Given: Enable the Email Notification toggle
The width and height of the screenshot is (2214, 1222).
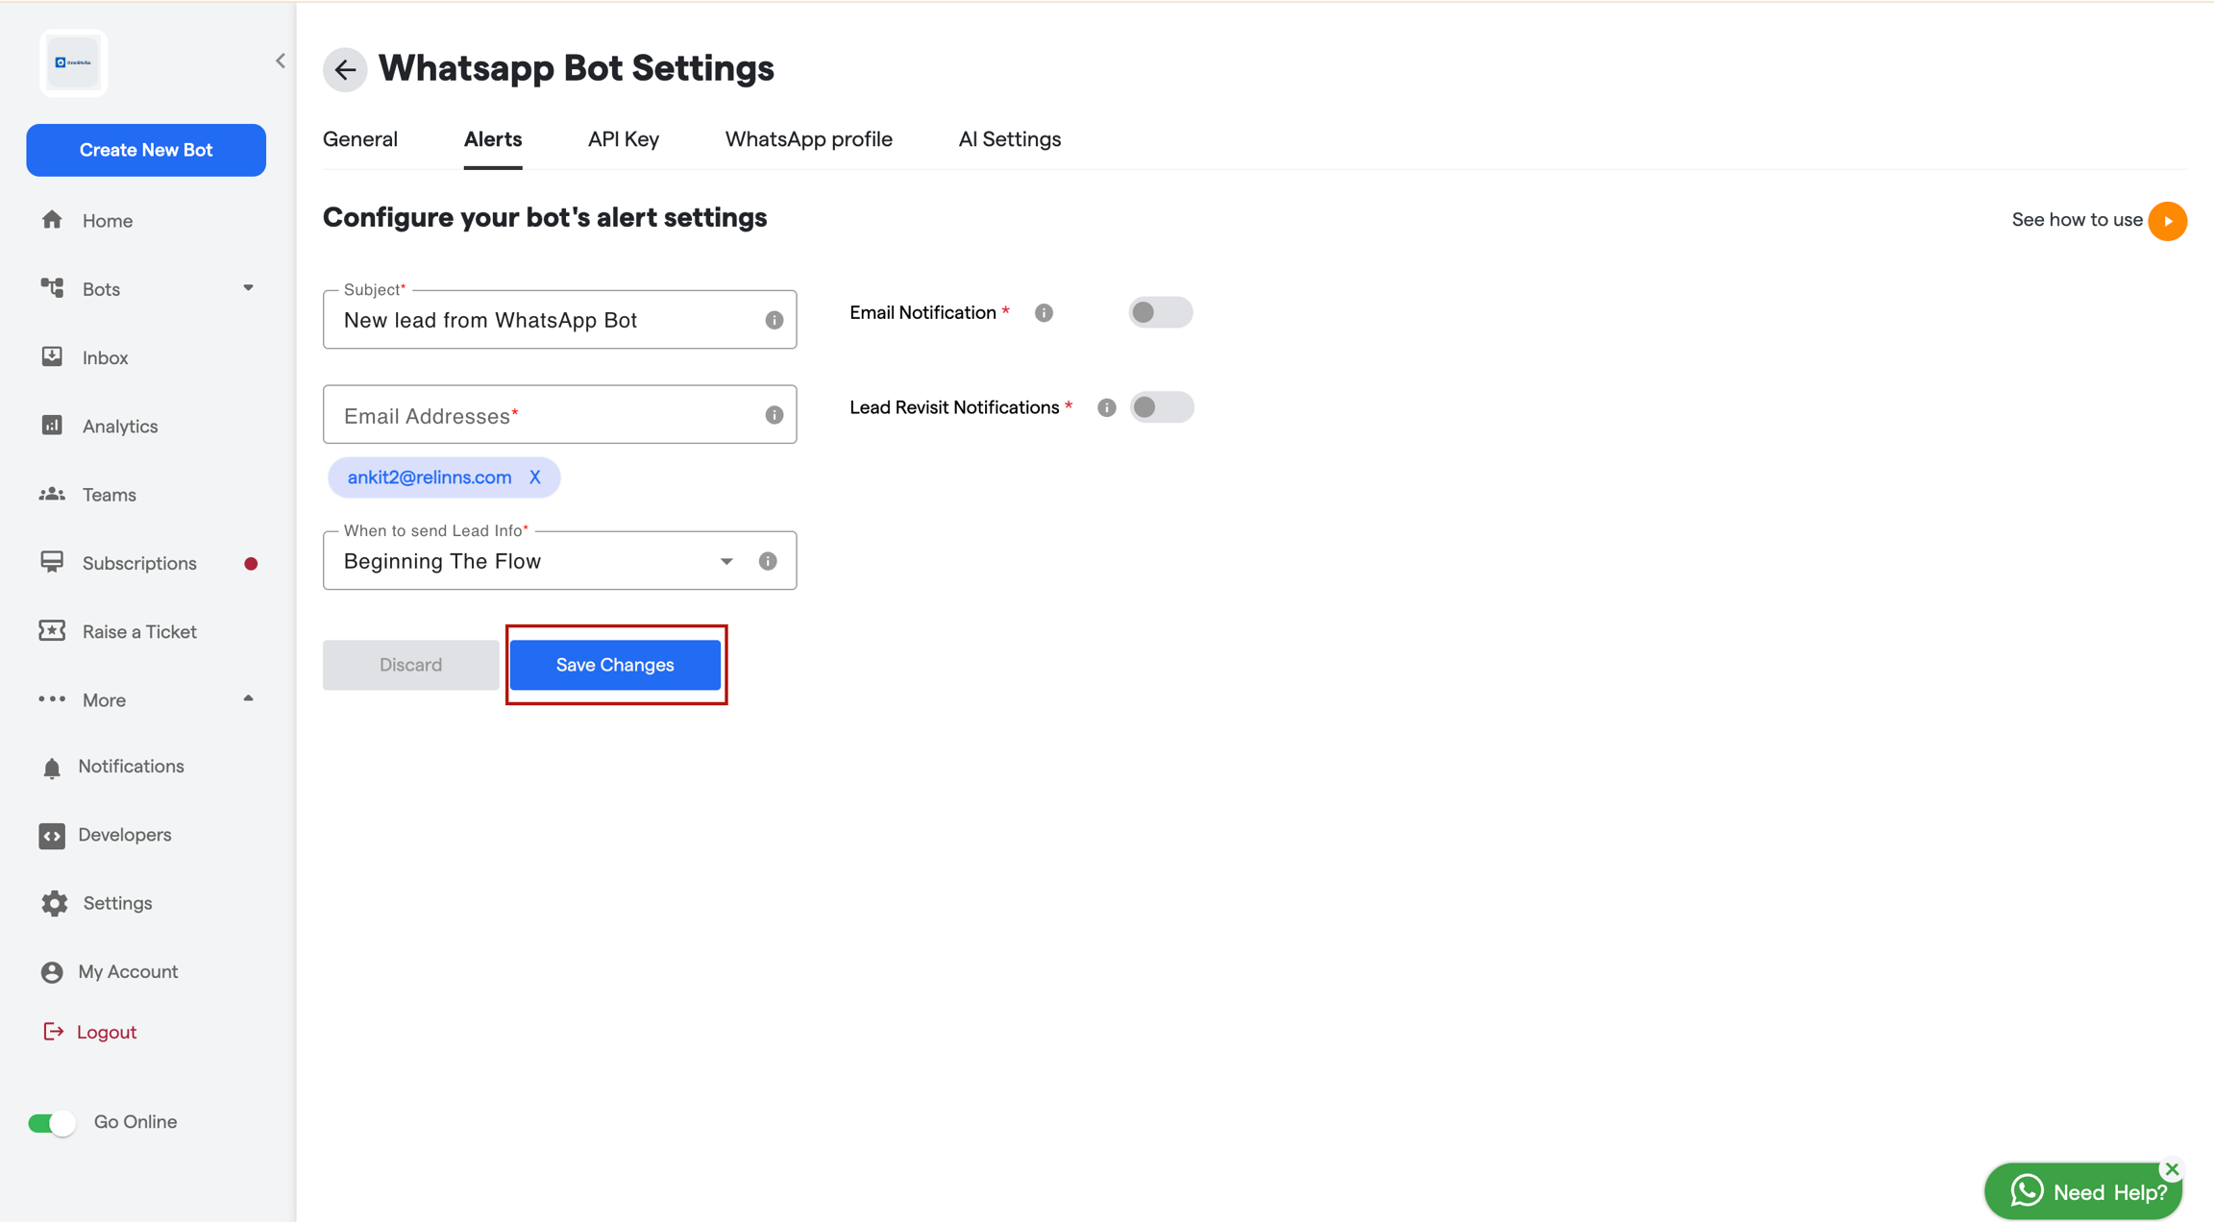Looking at the screenshot, I should coord(1161,312).
